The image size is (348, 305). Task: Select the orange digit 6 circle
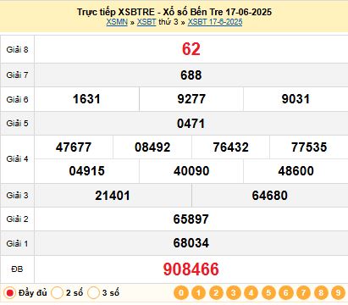coord(286,293)
